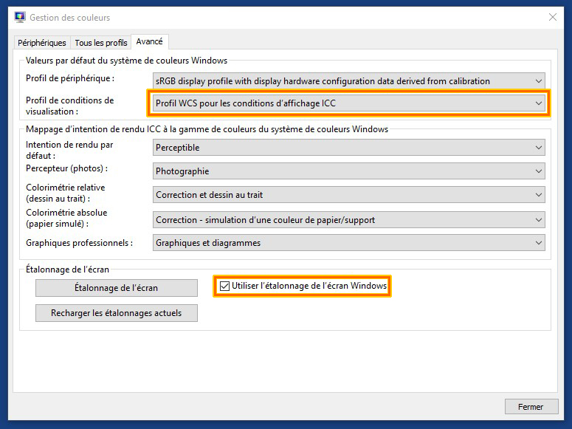Expand the Perceptible default rendering intent dropdown
Screen dimensions: 572x429
[349, 148]
